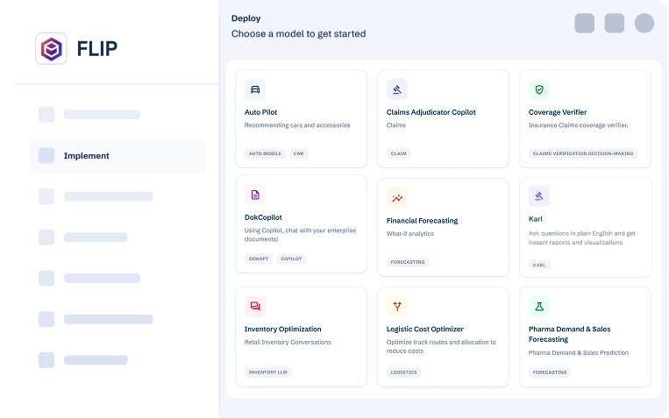Image resolution: width=669 pixels, height=418 pixels.
Task: Click the FLIP logo icon
Action: pos(51,48)
